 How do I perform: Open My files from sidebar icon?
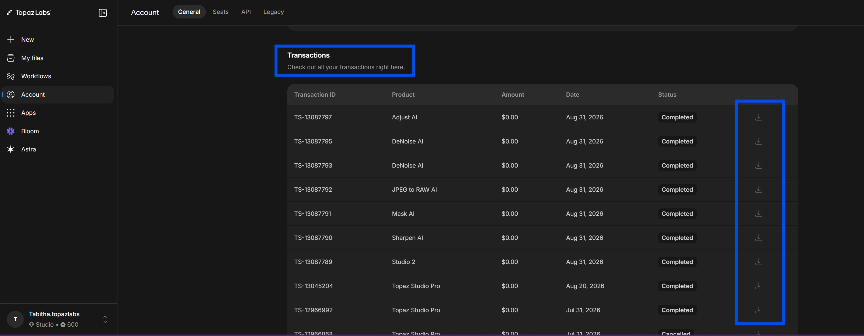coord(11,58)
